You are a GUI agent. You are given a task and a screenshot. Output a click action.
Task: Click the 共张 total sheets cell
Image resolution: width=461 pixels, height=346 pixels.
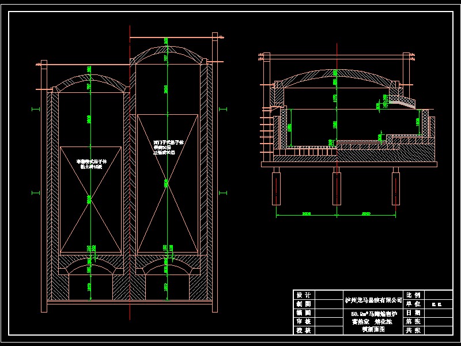pos(413,330)
